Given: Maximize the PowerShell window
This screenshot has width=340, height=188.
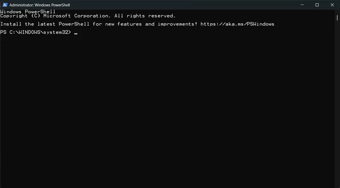Looking at the screenshot, I should click(x=317, y=5).
